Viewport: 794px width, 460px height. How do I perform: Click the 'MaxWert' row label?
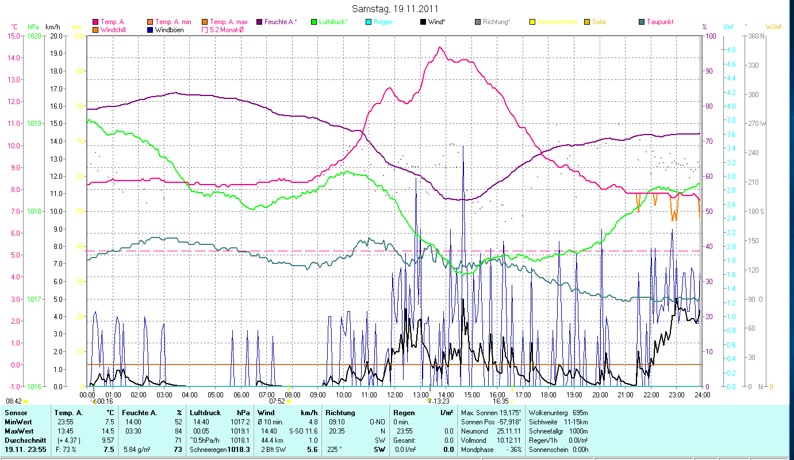[18, 430]
